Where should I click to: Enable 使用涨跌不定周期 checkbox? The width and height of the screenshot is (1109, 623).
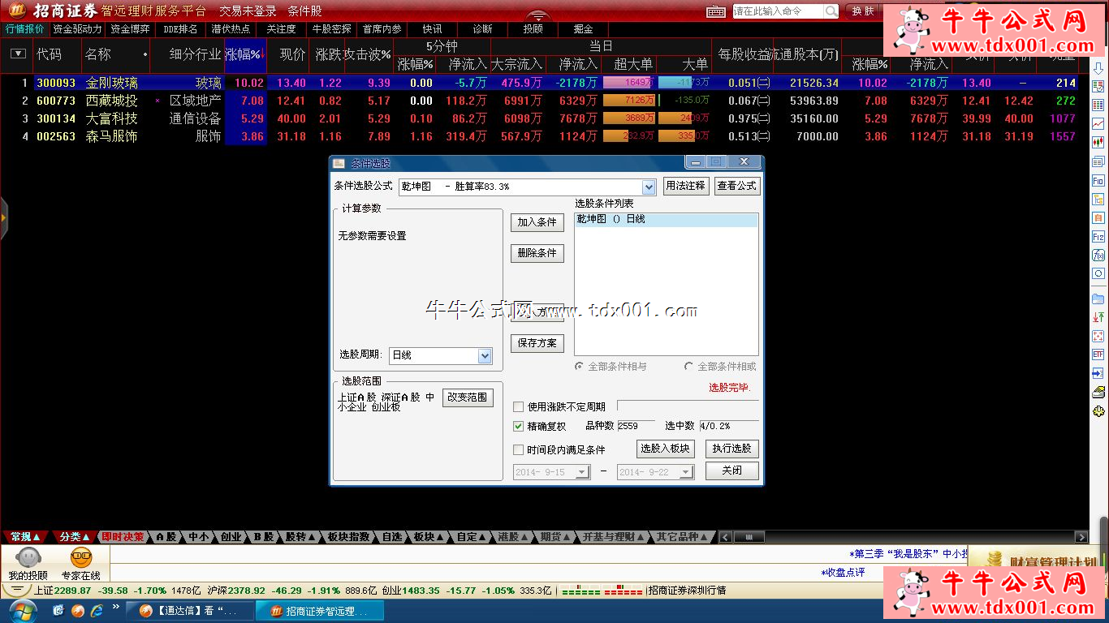[x=519, y=406]
